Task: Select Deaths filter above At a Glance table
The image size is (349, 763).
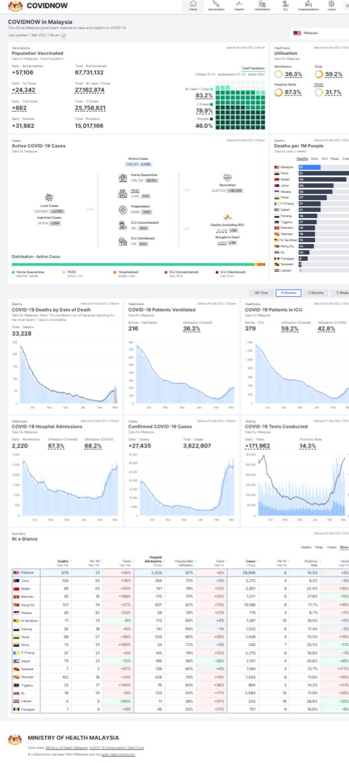Action: tap(306, 547)
